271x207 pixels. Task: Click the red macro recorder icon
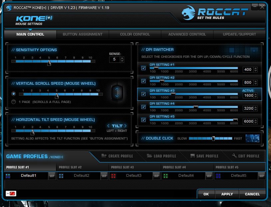11,194
